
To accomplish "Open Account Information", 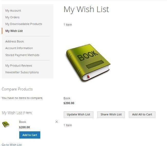I will click(x=19, y=48).
